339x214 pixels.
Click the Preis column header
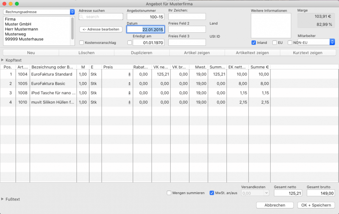coord(117,67)
